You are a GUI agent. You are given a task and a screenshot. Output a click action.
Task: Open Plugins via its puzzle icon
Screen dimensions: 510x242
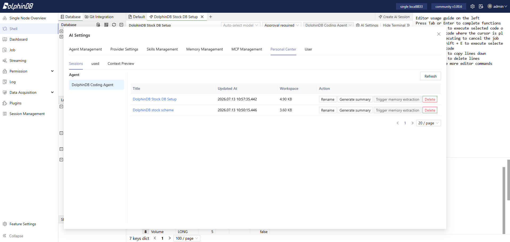click(5, 103)
